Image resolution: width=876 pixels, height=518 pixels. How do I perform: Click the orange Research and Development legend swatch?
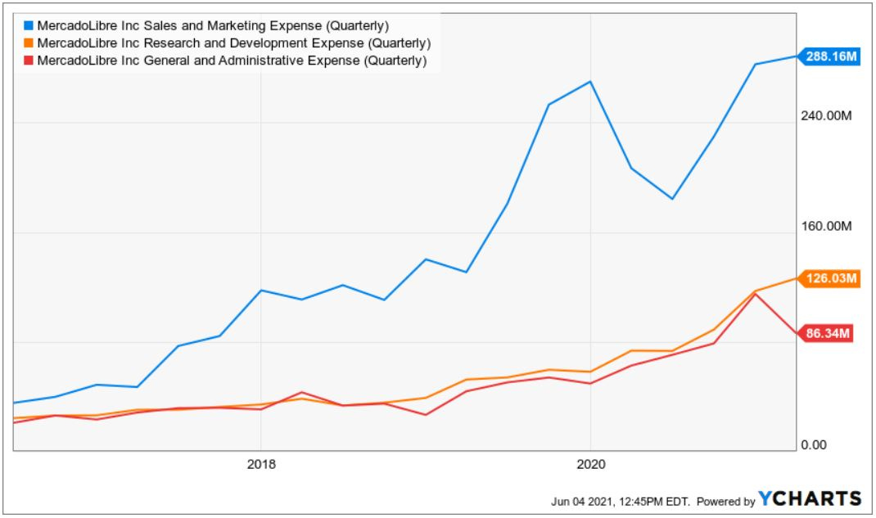(x=29, y=43)
